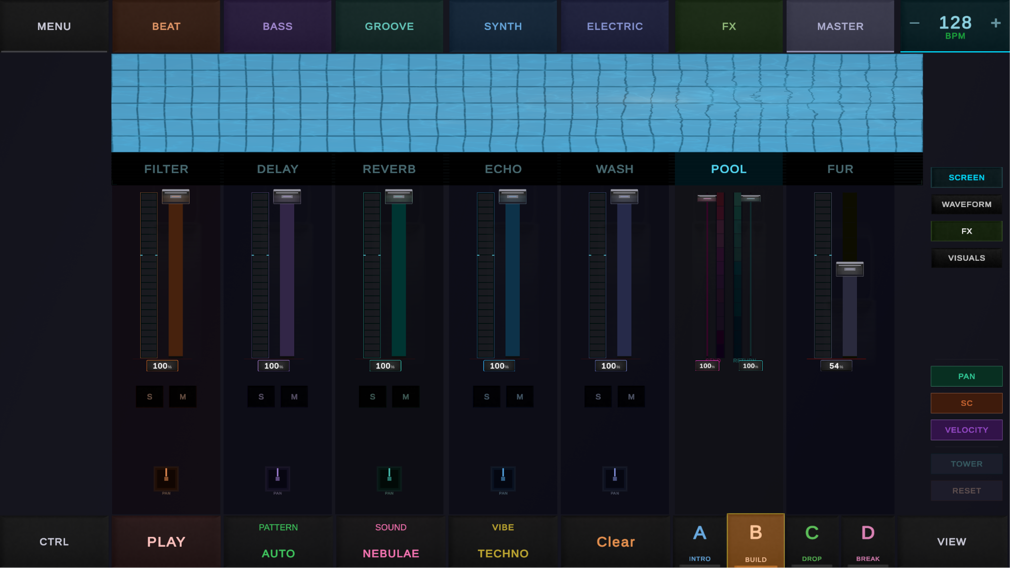Open the Vibe Techno selector
The height and width of the screenshot is (568, 1010).
(x=503, y=541)
